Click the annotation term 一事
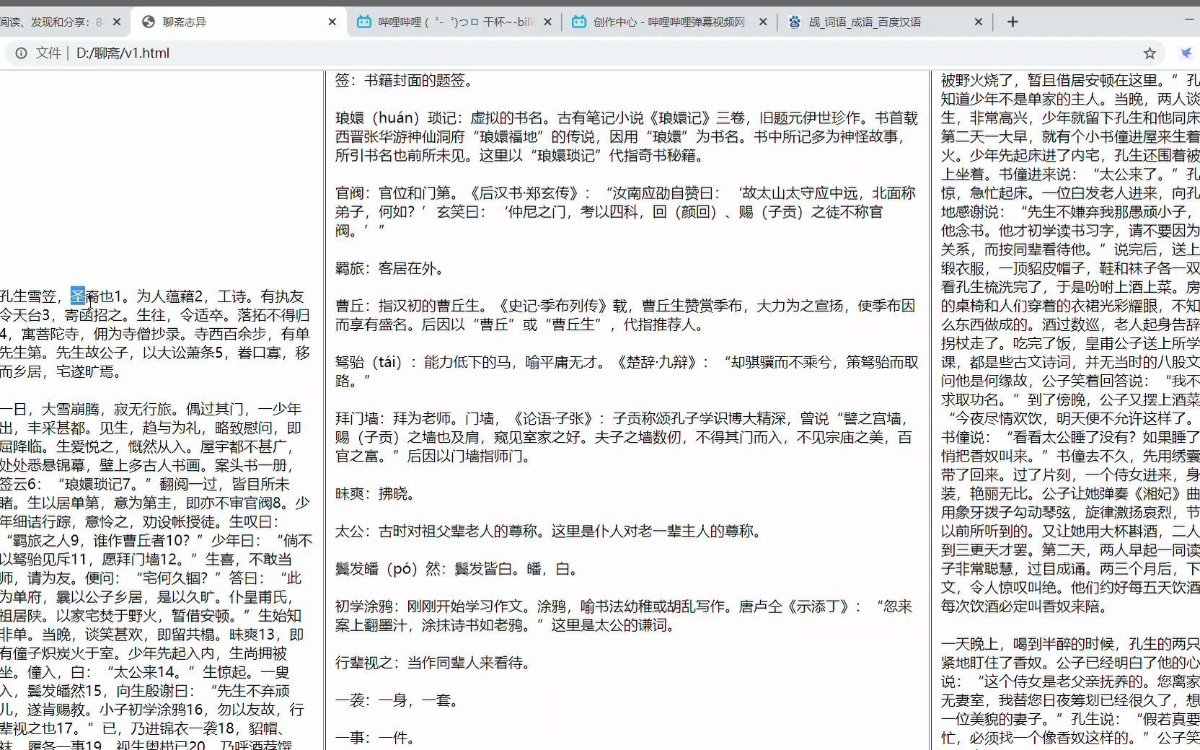Screen dimensions: 1200x750 [x=350, y=738]
